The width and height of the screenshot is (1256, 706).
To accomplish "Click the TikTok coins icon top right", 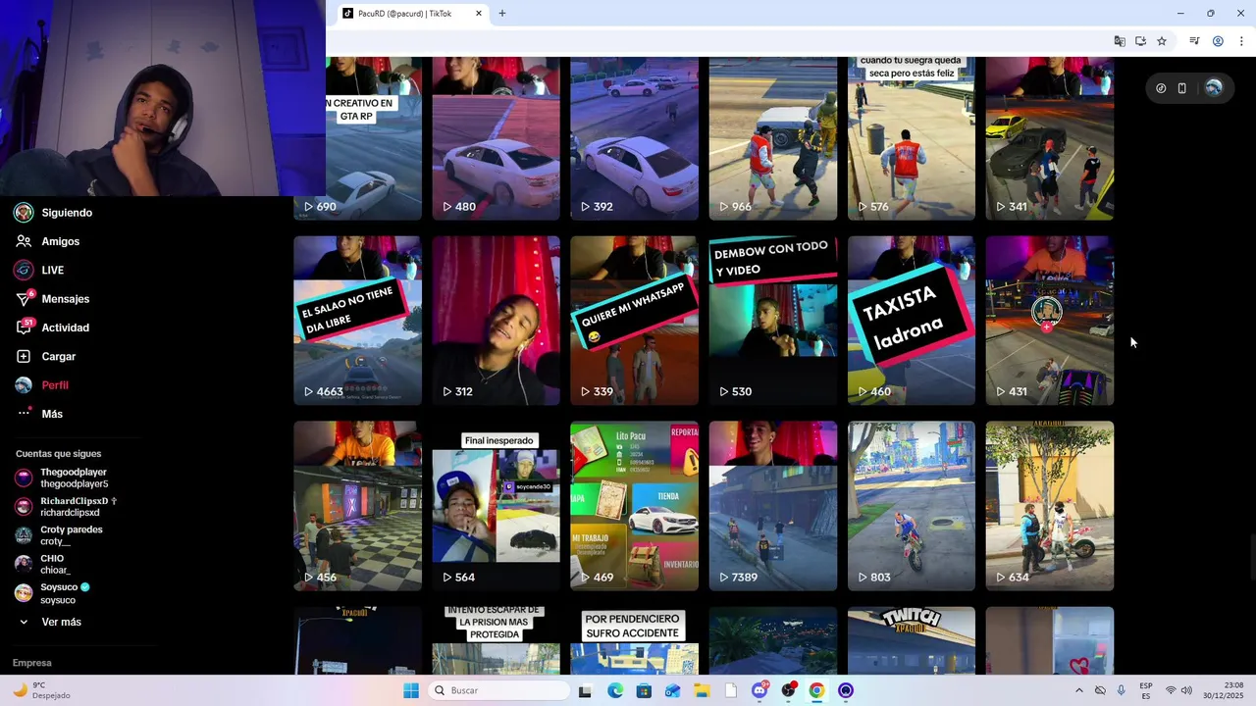I will [x=1161, y=88].
